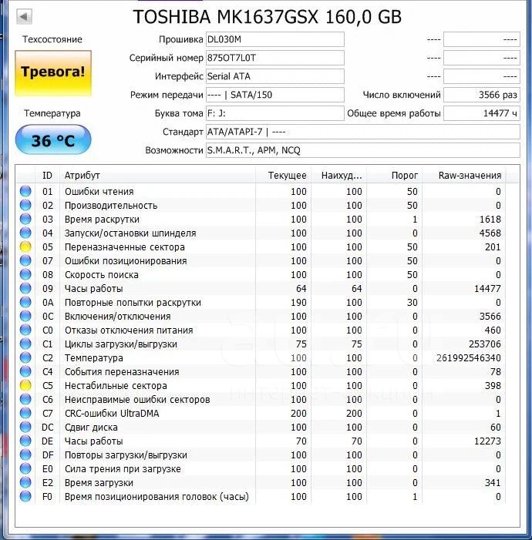Image resolution: width=532 pixels, height=540 pixels.
Task: Click the Raw-значения column header
Action: coord(464,176)
